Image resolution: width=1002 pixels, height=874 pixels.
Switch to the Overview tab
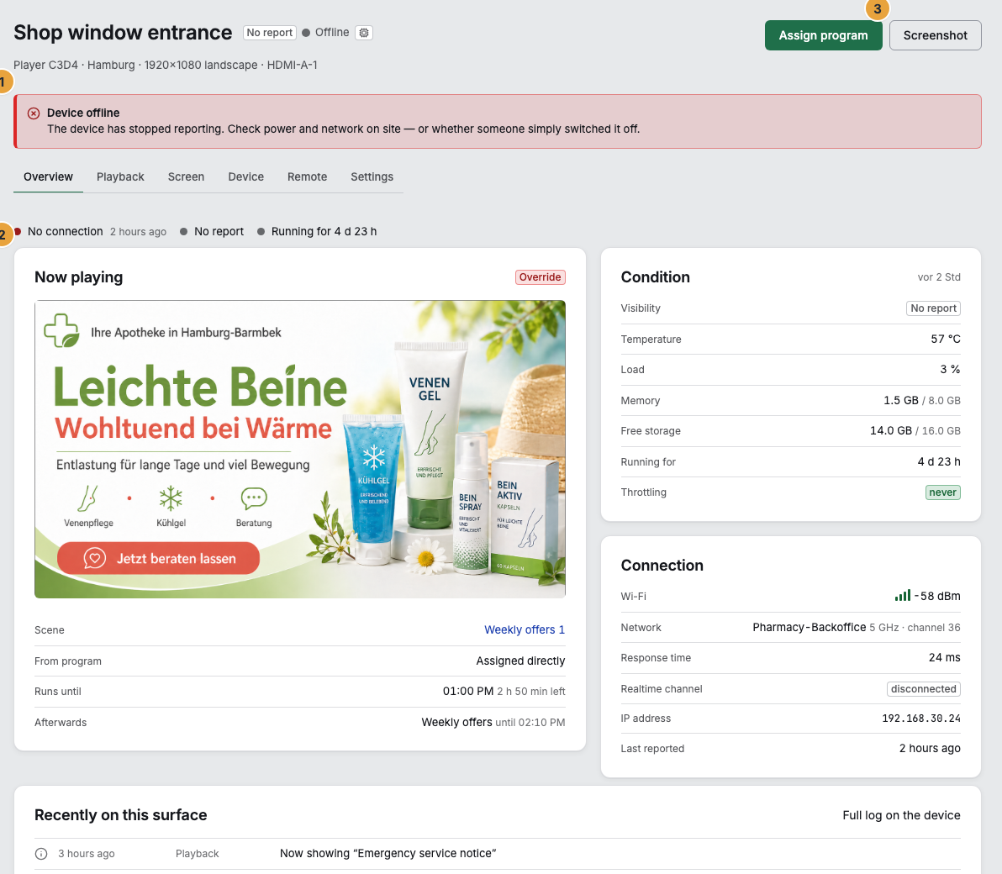pyautogui.click(x=48, y=177)
